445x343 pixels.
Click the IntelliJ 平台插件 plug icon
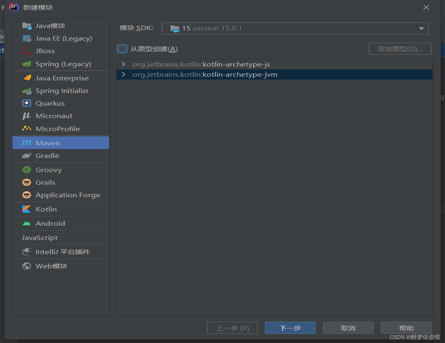pyautogui.click(x=27, y=252)
